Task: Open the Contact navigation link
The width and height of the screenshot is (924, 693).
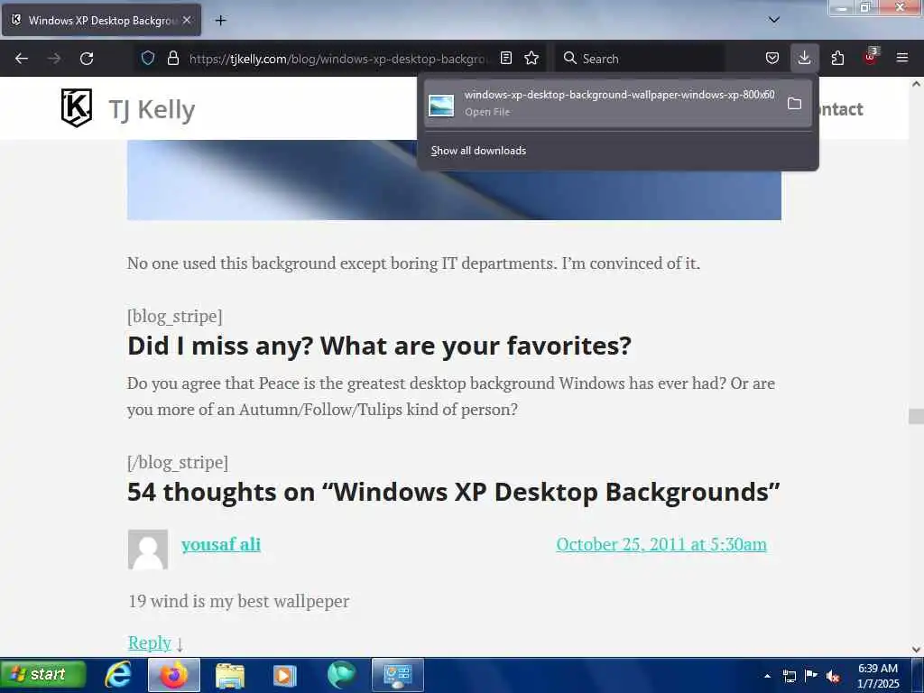Action: pyautogui.click(x=841, y=109)
